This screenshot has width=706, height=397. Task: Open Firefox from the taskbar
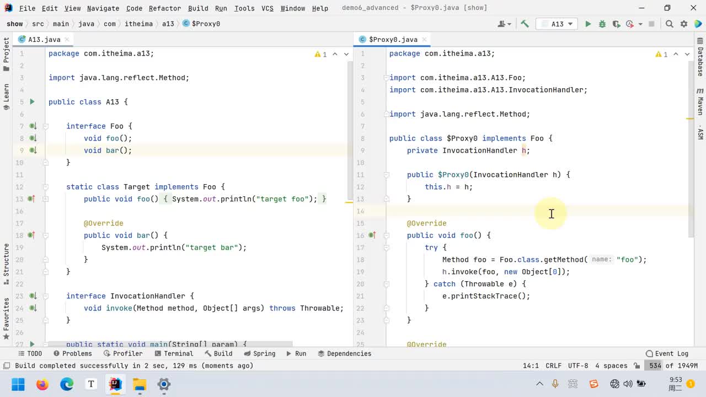[x=42, y=384]
